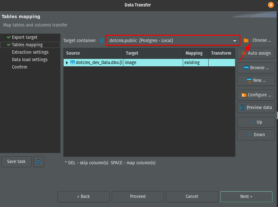Click the image target cell
Screen dimensions: 278x207
point(153,62)
